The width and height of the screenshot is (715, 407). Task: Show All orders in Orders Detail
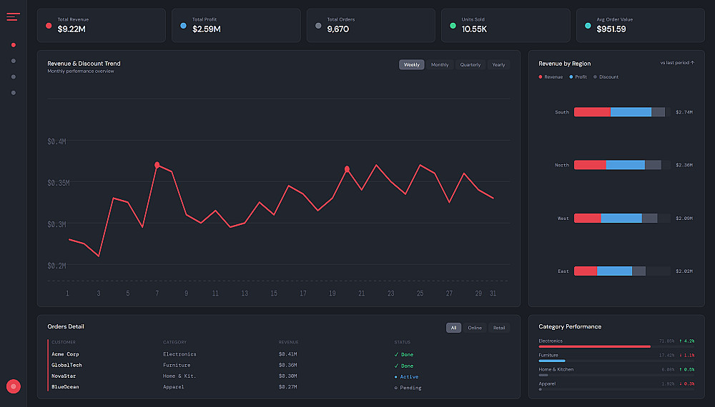pos(453,328)
